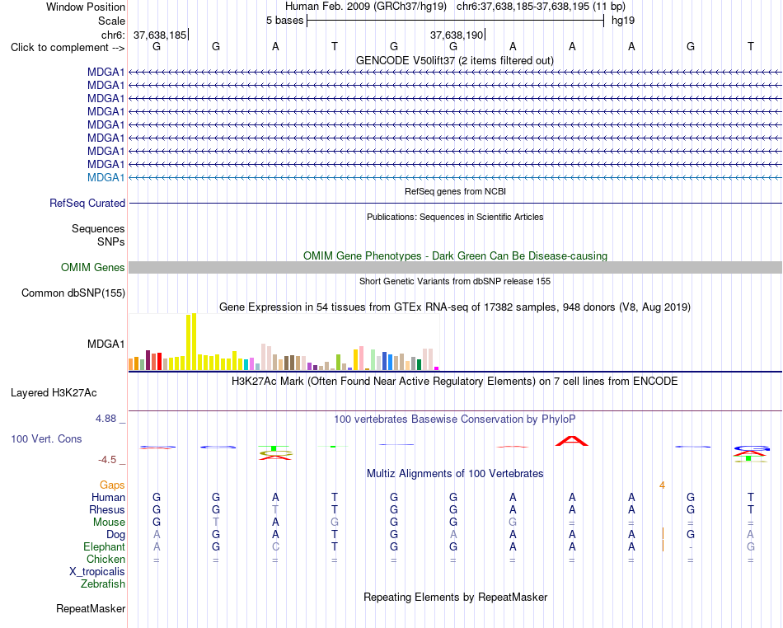The image size is (783, 628).
Task: Click the dark green bar in the GTEx chart
Action: (x=419, y=364)
